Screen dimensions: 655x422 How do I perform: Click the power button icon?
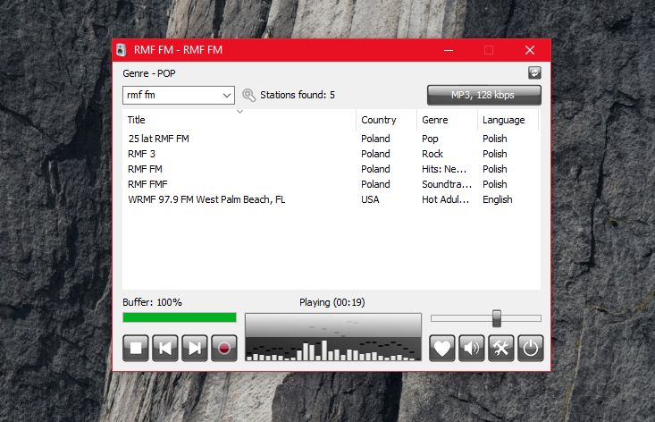(530, 349)
